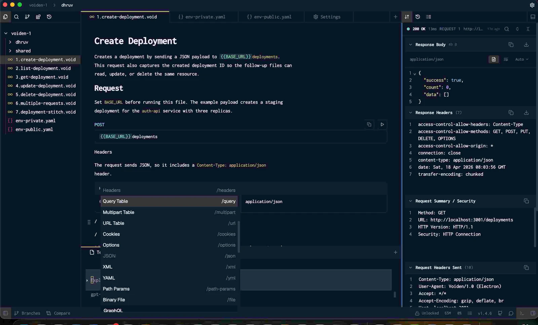This screenshot has height=325, width=538.
Task: Switch to the 1.create-deployment.void tab
Action: (125, 17)
